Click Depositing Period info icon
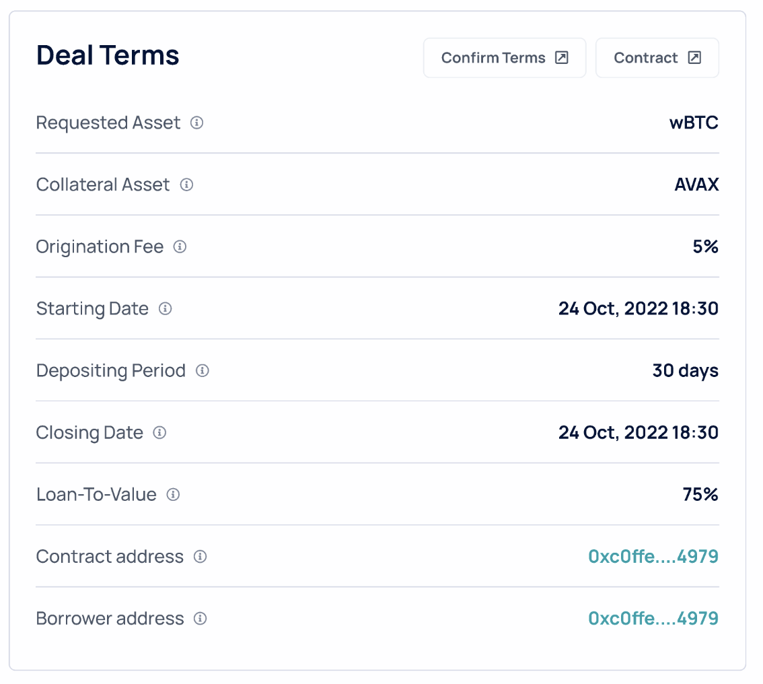763x684 pixels. click(202, 371)
